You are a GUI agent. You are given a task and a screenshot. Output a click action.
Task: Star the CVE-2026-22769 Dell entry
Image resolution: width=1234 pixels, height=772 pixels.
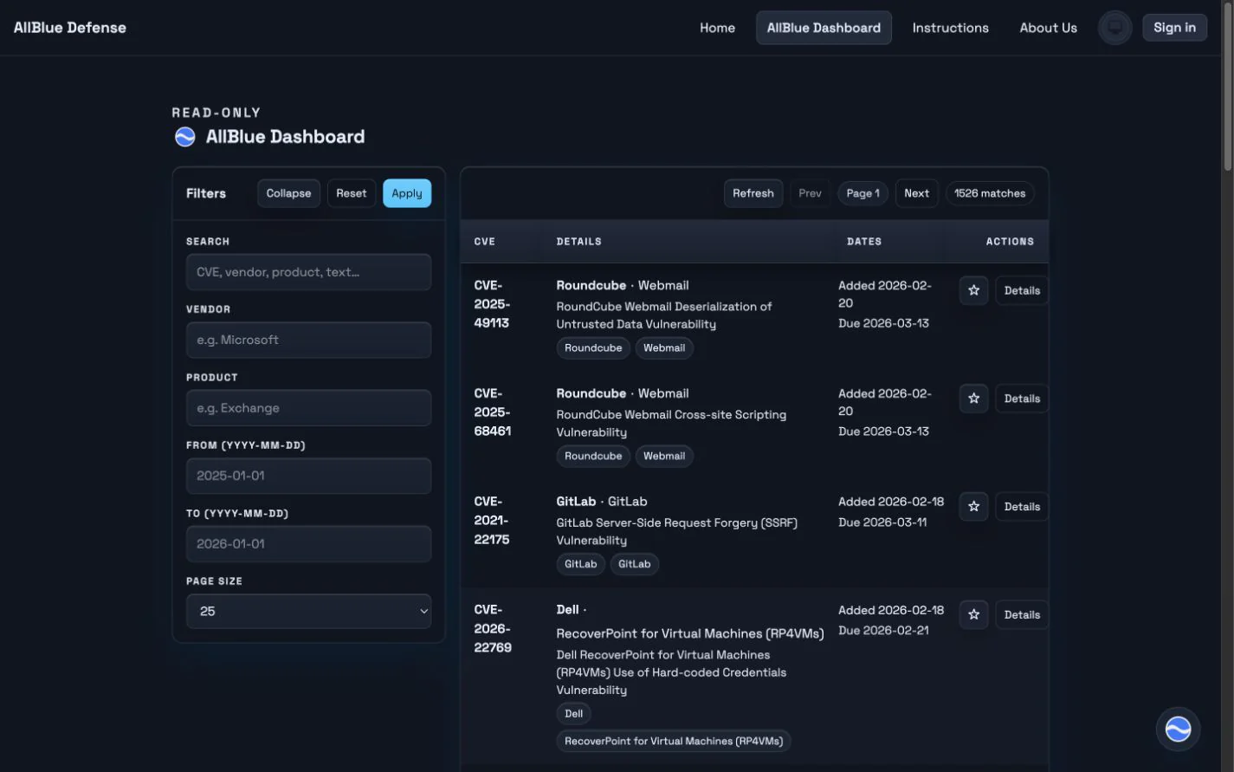point(973,615)
